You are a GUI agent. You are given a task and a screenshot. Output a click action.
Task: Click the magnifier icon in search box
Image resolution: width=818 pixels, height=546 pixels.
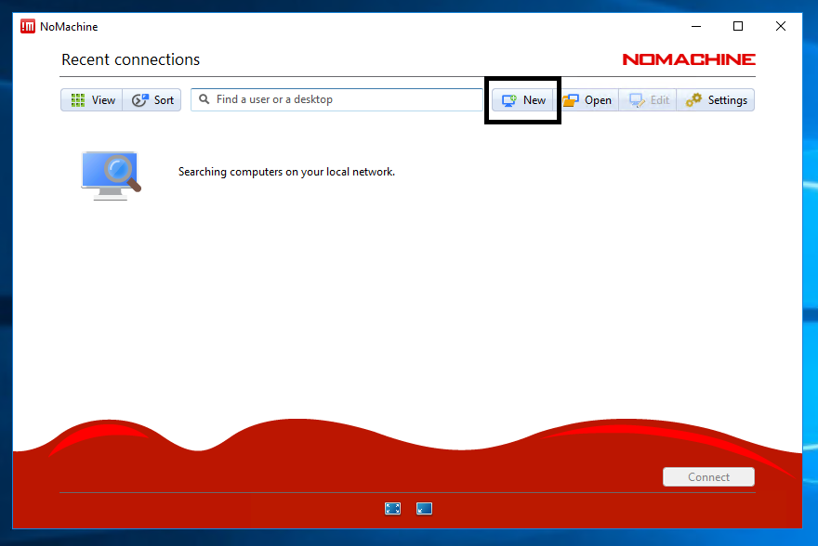[x=204, y=99]
